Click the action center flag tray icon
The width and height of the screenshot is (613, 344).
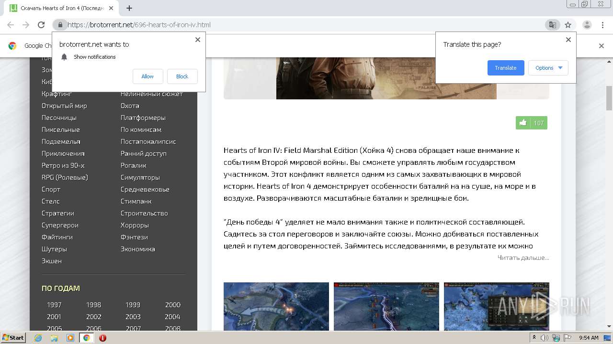point(567,338)
